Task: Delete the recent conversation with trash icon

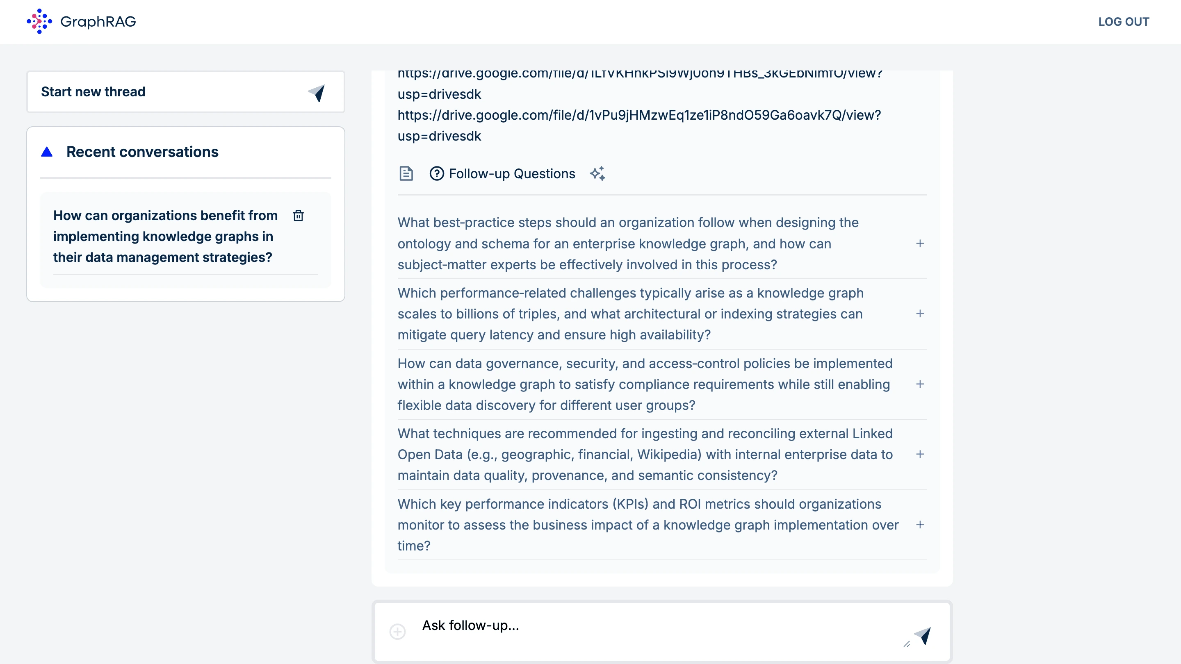Action: point(298,215)
